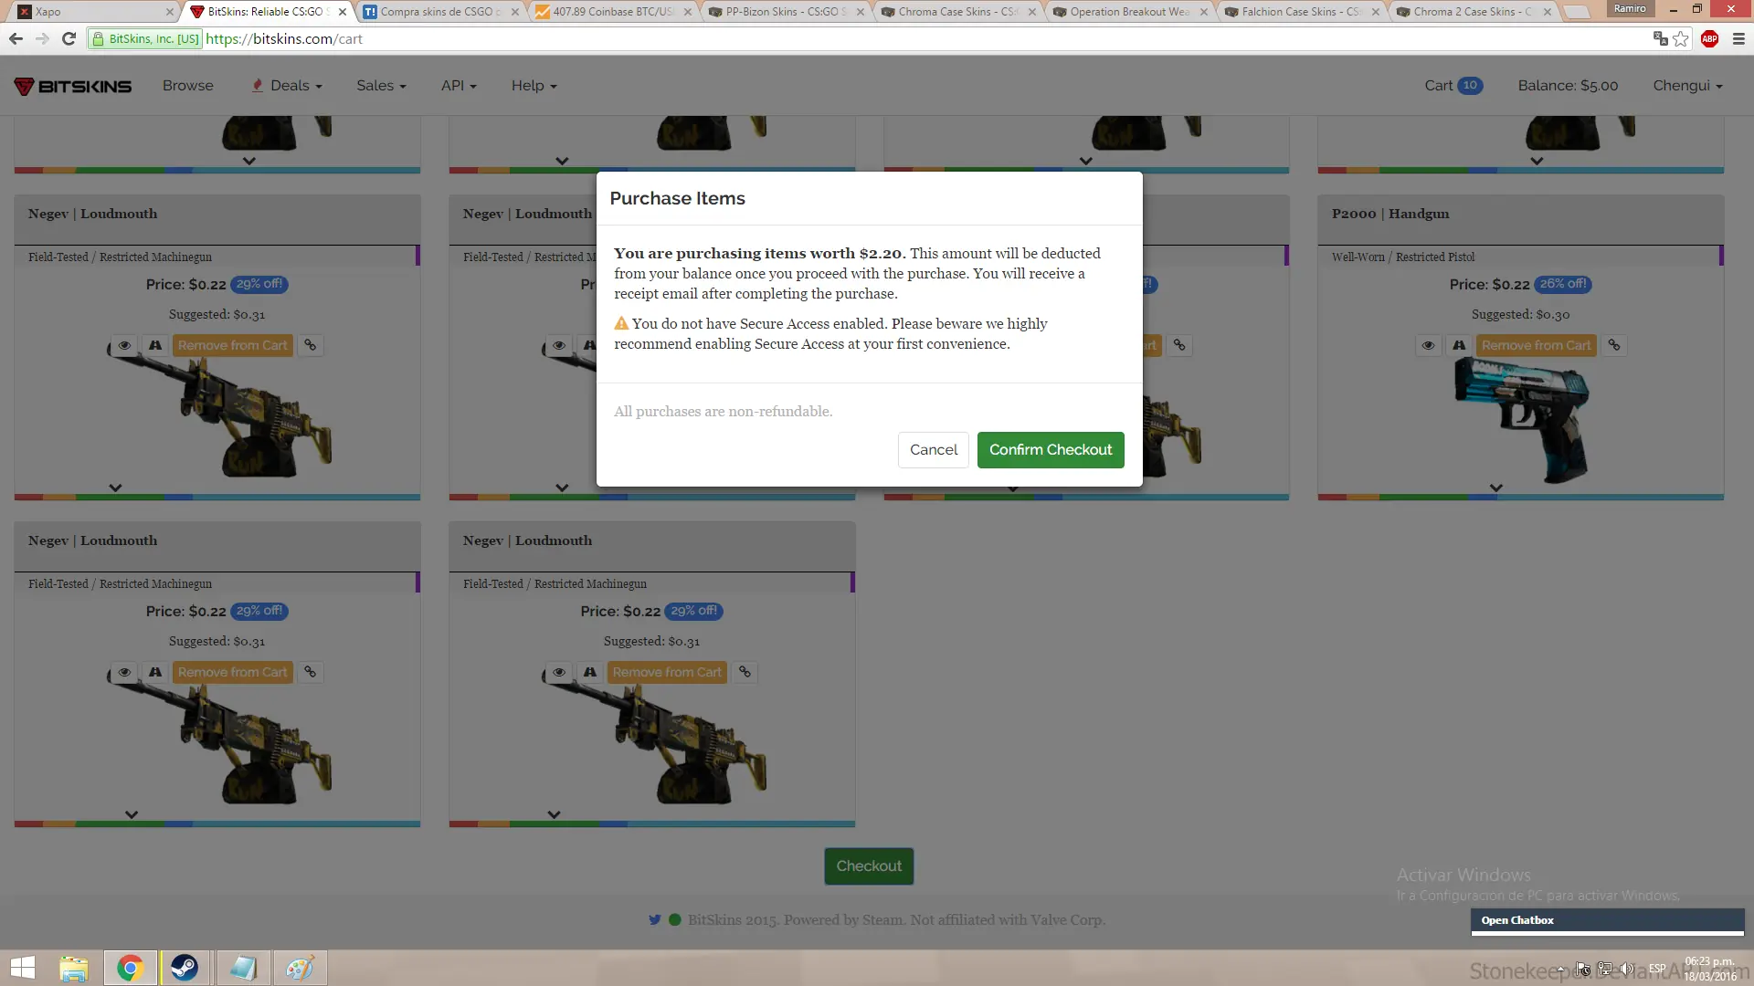The image size is (1754, 986).
Task: Click the 26% off badge on the P2000 card
Action: (1563, 284)
